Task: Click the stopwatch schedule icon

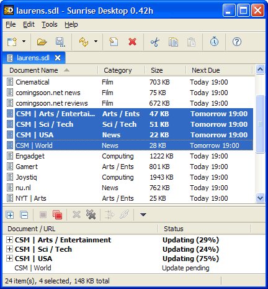Action: [x=214, y=42]
